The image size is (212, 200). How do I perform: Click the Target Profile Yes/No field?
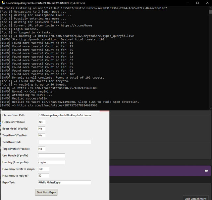coord(42,149)
